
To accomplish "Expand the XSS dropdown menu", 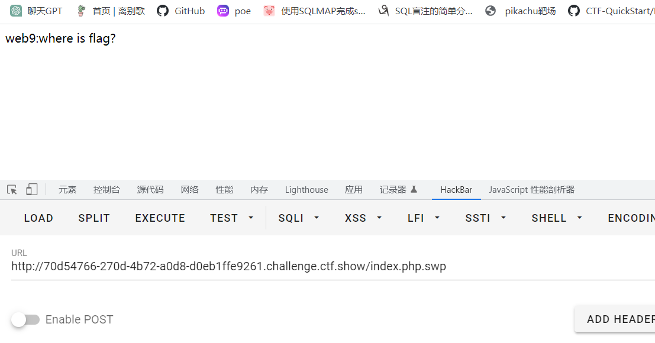I will point(362,218).
